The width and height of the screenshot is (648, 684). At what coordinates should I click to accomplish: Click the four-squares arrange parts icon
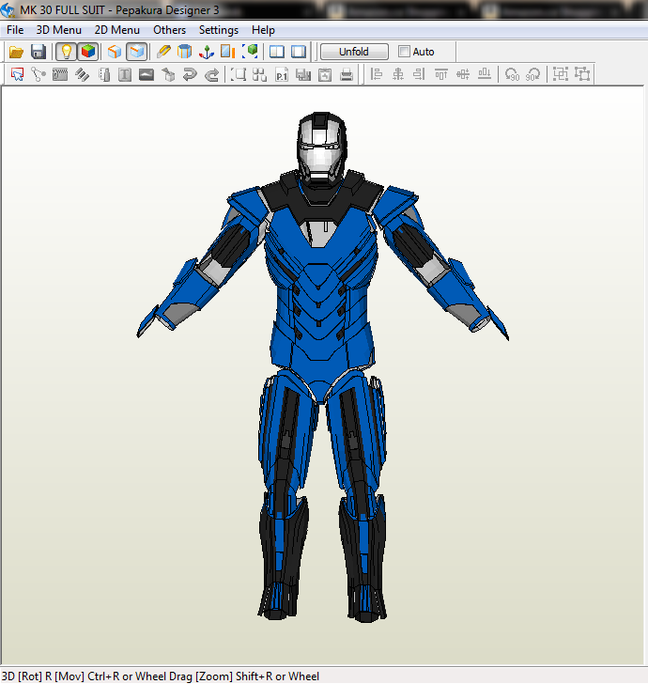(x=259, y=74)
